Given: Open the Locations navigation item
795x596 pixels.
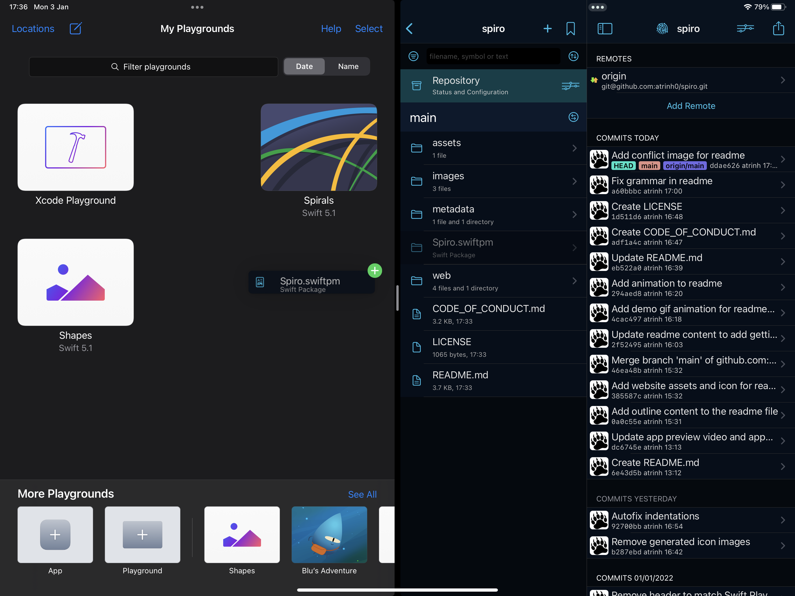Looking at the screenshot, I should (x=33, y=29).
